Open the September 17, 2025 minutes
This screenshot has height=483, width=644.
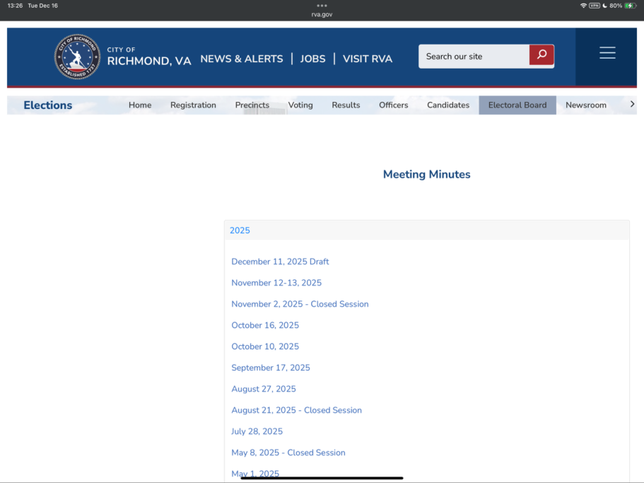(x=271, y=367)
